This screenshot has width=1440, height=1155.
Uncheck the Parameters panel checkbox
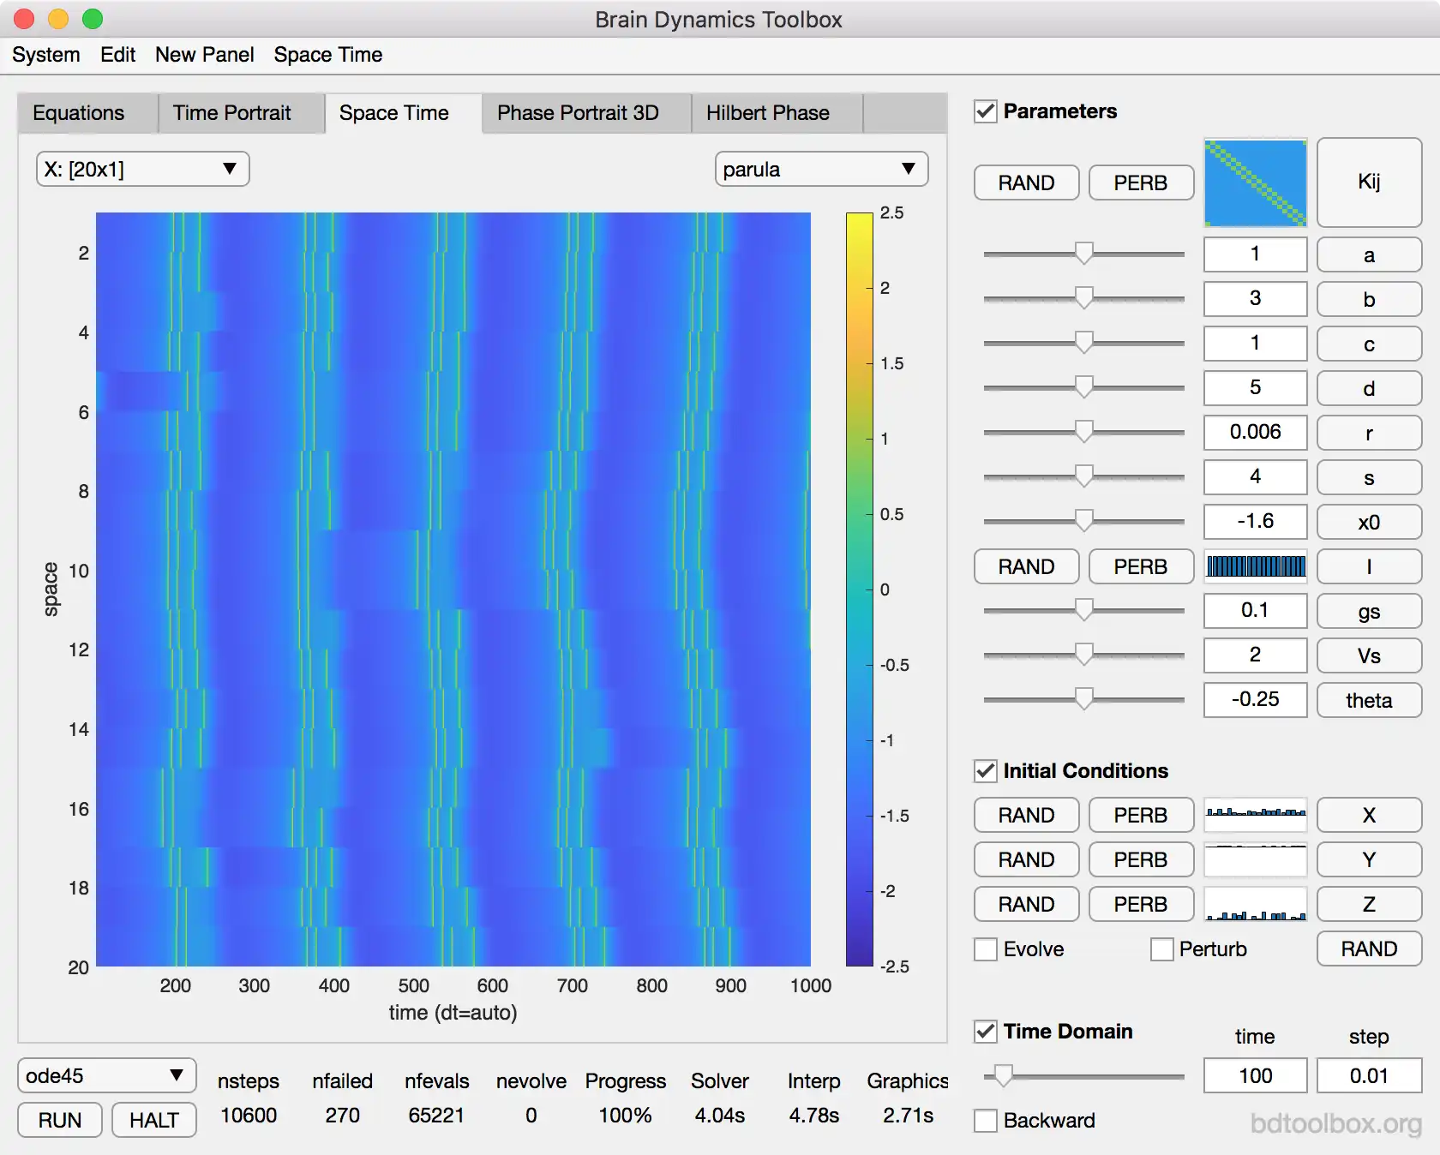(x=986, y=111)
